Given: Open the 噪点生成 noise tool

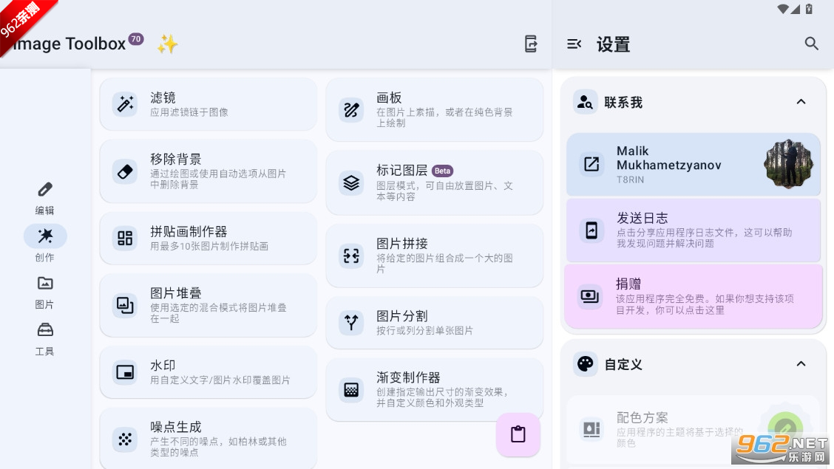Looking at the screenshot, I should pyautogui.click(x=208, y=439).
